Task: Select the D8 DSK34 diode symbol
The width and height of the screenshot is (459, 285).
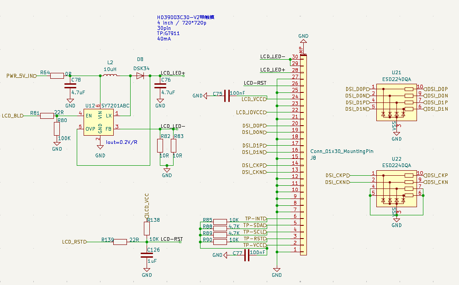Action: pyautogui.click(x=140, y=76)
